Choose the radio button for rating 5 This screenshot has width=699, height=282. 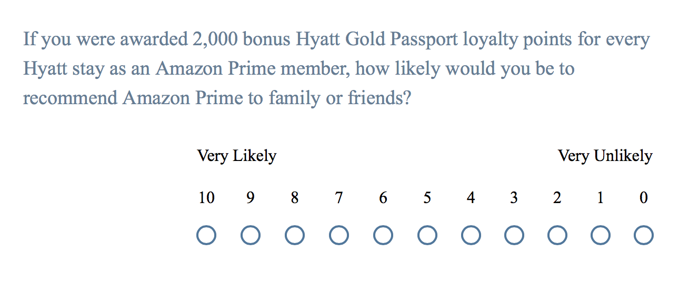(x=427, y=235)
